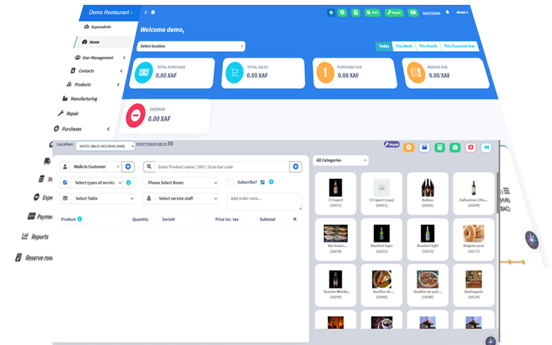Add a new customer with plus button
The image size is (552, 345).
[128, 167]
